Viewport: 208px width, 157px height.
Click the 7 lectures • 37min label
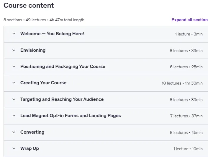(x=186, y=116)
